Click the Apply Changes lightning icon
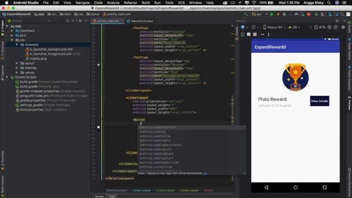This screenshot has width=352, height=198. point(278,14)
